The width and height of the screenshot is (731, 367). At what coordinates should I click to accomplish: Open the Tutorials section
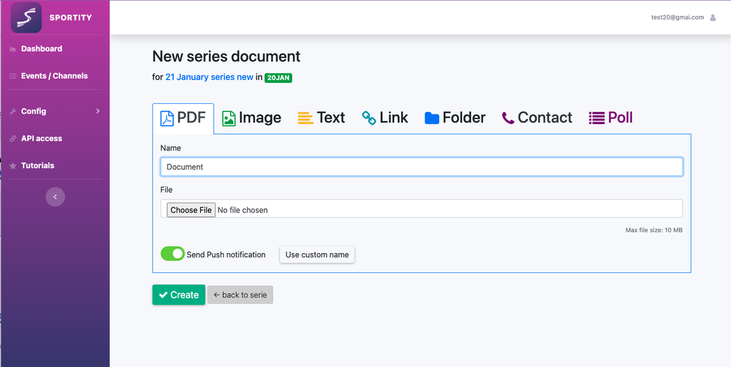point(38,166)
